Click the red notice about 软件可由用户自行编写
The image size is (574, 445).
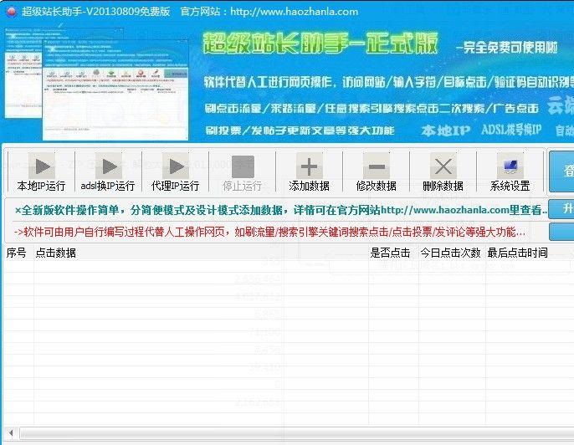[269, 232]
